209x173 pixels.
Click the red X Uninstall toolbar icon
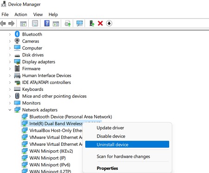tap(100, 24)
